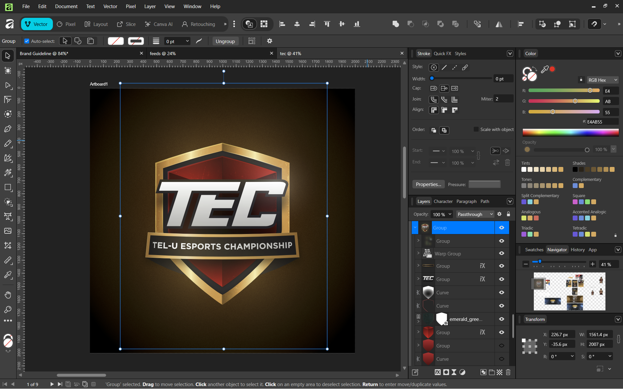This screenshot has height=389, width=623.
Task: Hide the Warp Group layer
Action: [502, 253]
